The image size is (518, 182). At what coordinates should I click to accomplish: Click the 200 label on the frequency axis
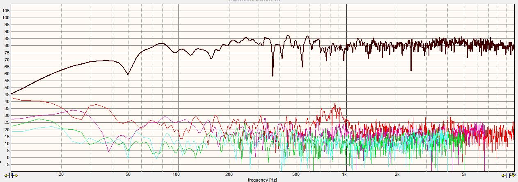(x=229, y=175)
